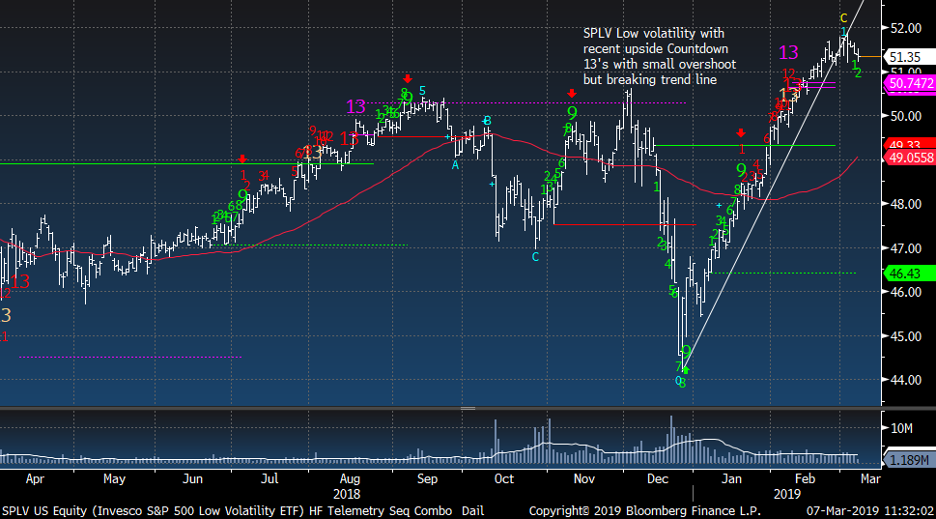Select the cyan C label at October low
This screenshot has height=519, width=936.
535,257
